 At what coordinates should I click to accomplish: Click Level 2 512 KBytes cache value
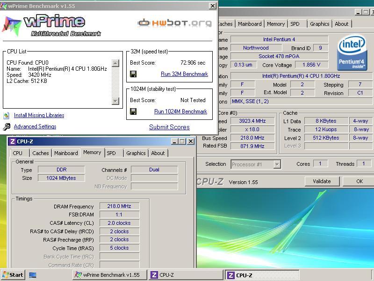[326, 138]
